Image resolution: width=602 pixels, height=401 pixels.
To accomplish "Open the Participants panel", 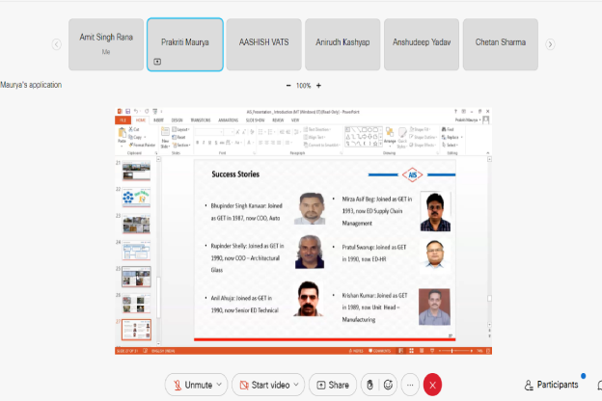I will 552,385.
